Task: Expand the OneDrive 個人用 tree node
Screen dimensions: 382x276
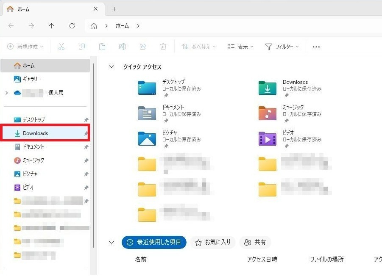Action: click(x=6, y=93)
